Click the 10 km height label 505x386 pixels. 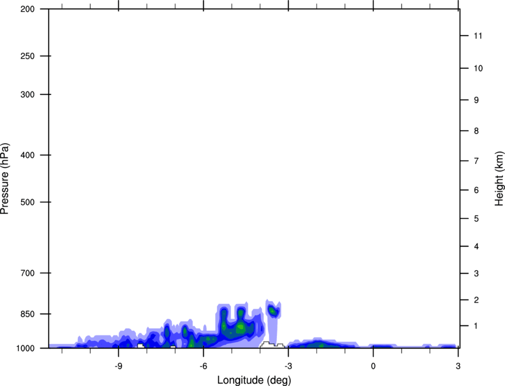point(478,68)
